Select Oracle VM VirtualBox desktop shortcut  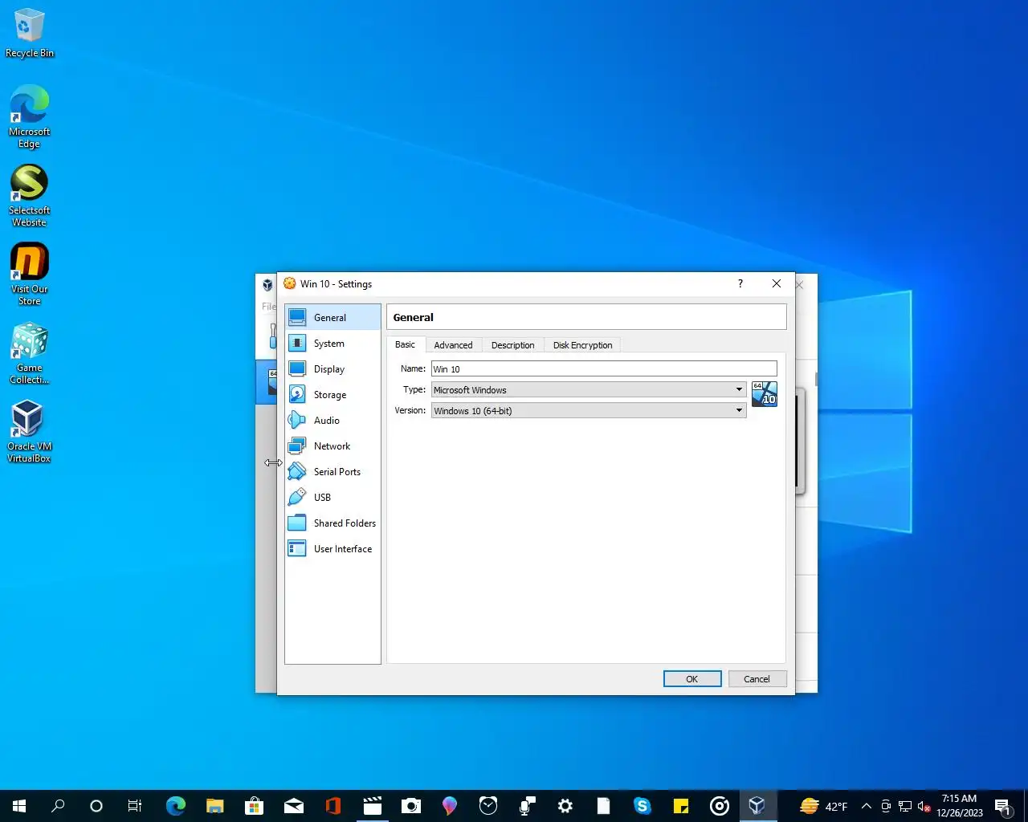pyautogui.click(x=30, y=432)
